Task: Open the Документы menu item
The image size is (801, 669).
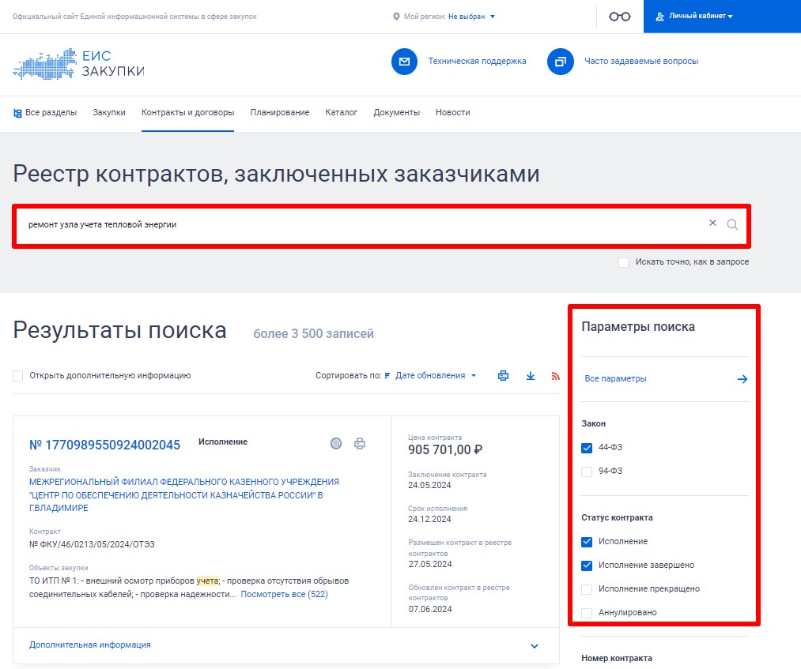Action: pos(396,112)
